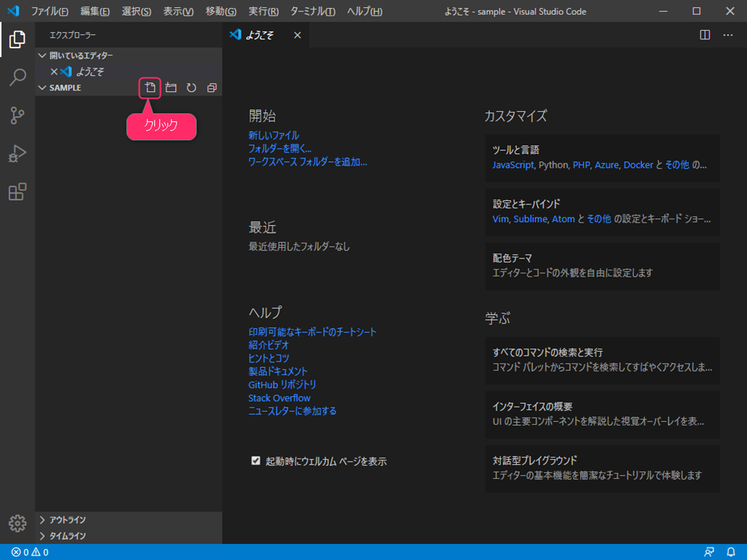
Task: Open the ファイル(F) menu
Action: click(50, 12)
